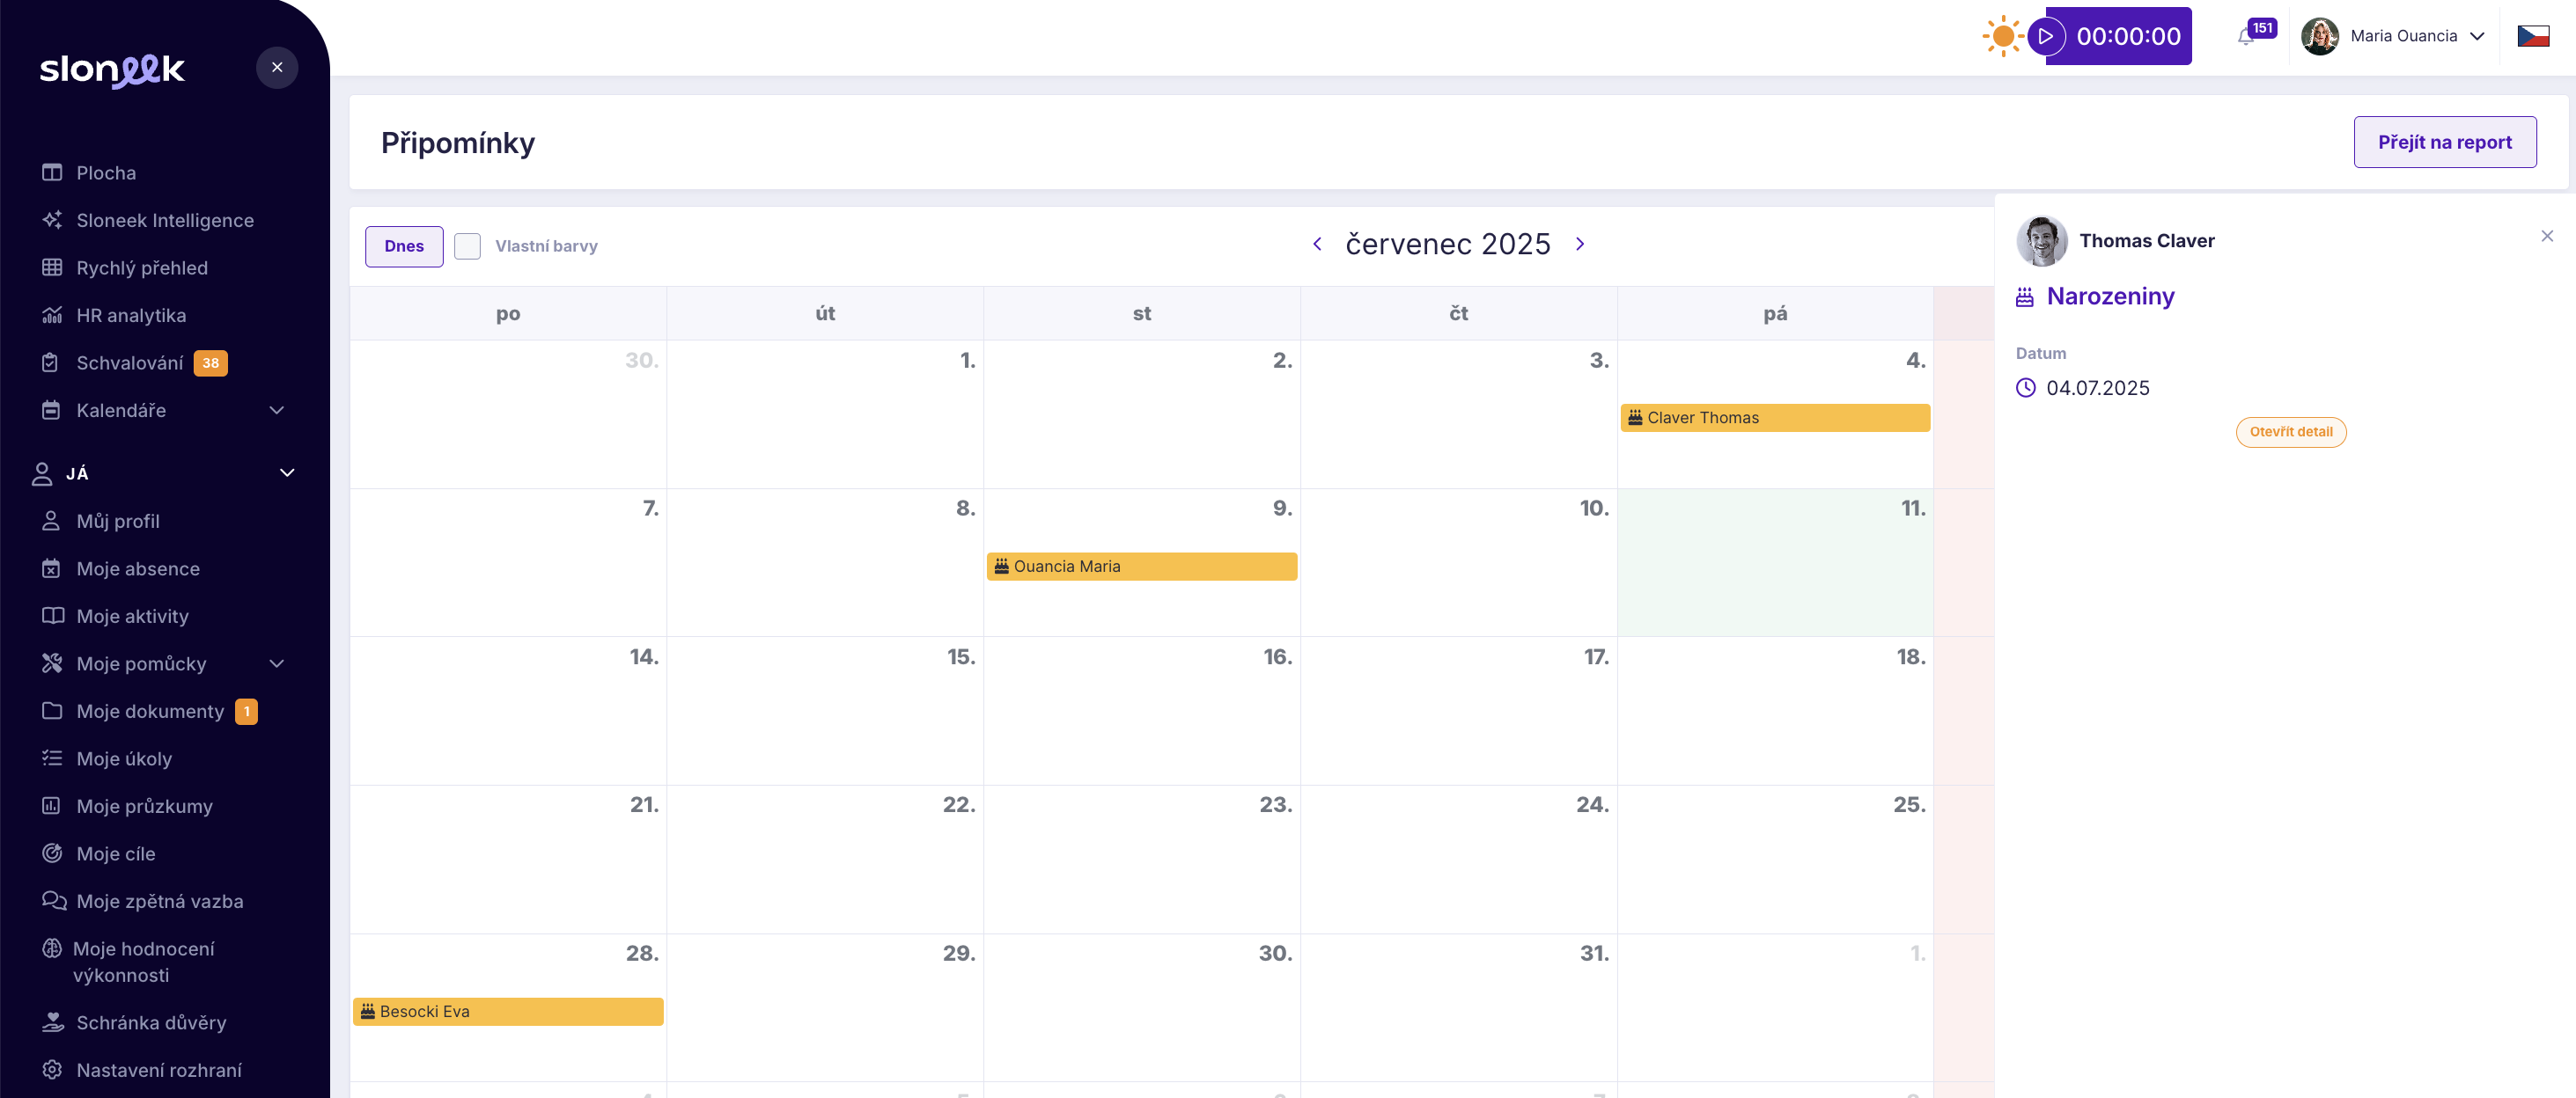Go to next month arrow
Viewport: 2576px width, 1098px height.
pyautogui.click(x=1579, y=244)
